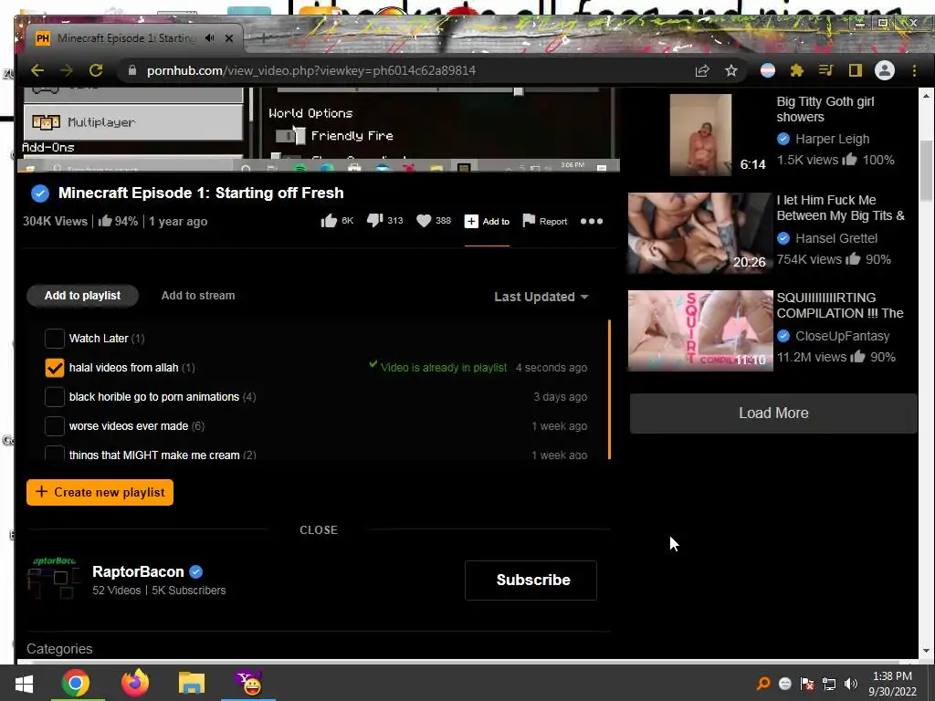Click the '304K Views' text
This screenshot has width=935, height=701.
[56, 221]
